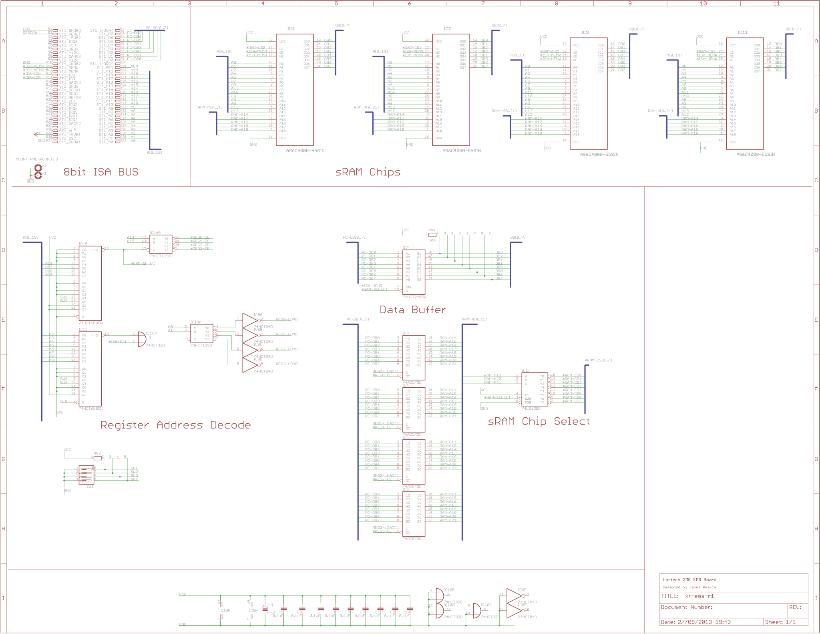
Task: Select the IC9 sRAM chip body
Action: tap(589, 93)
